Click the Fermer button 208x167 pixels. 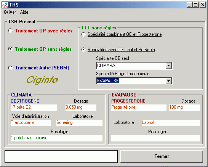pos(162,156)
